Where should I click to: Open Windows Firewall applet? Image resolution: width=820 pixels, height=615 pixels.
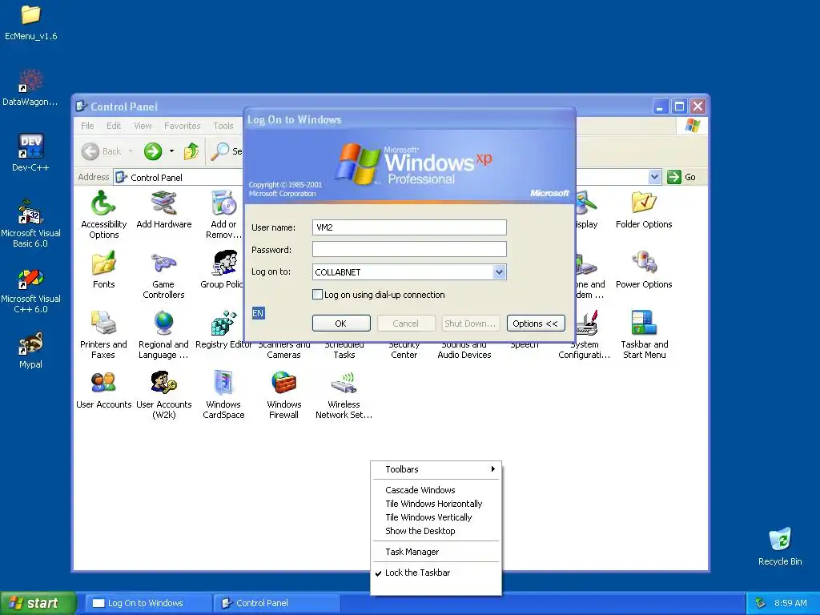pyautogui.click(x=283, y=395)
